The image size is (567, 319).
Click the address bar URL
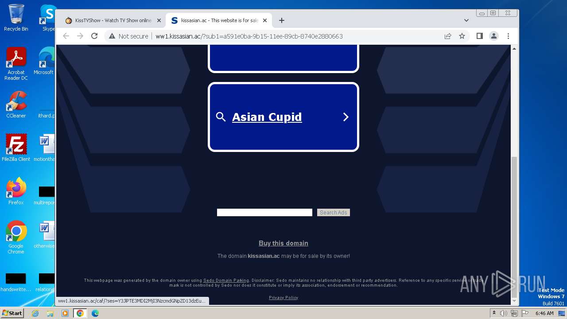[x=249, y=36]
